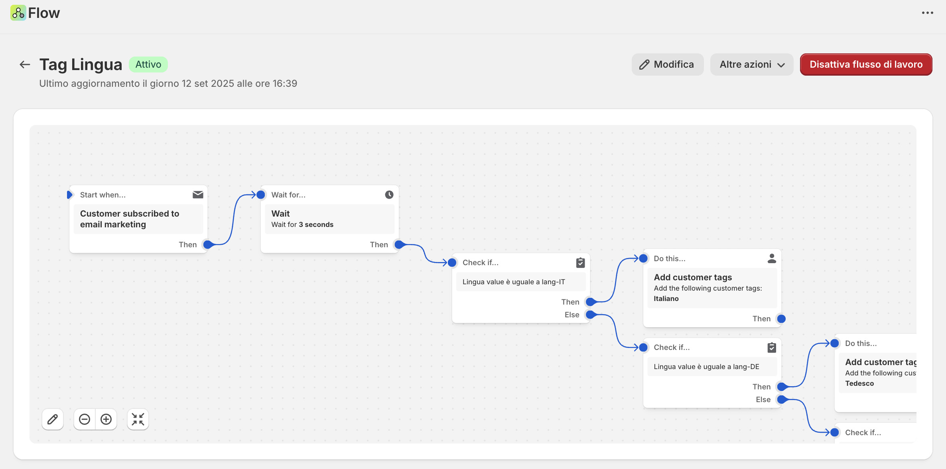The height and width of the screenshot is (469, 946).
Task: Select the Customer subscribed to email marketing trigger
Action: click(138, 219)
